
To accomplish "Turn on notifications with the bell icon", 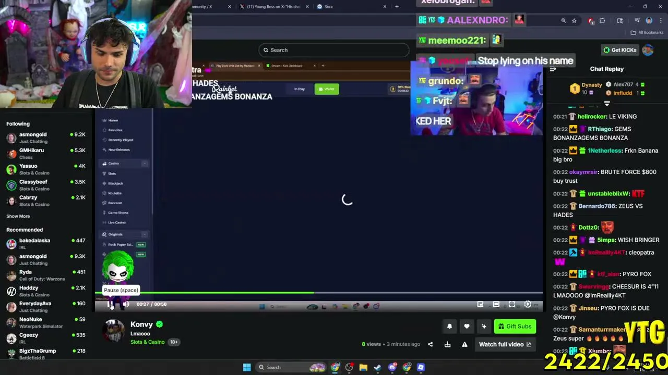I will 449,327.
